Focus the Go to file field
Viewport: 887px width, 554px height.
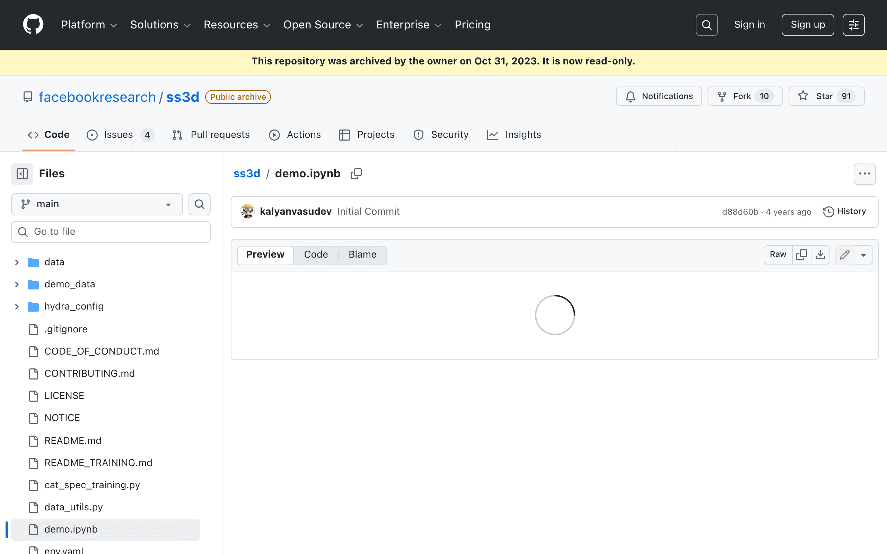[x=111, y=232]
